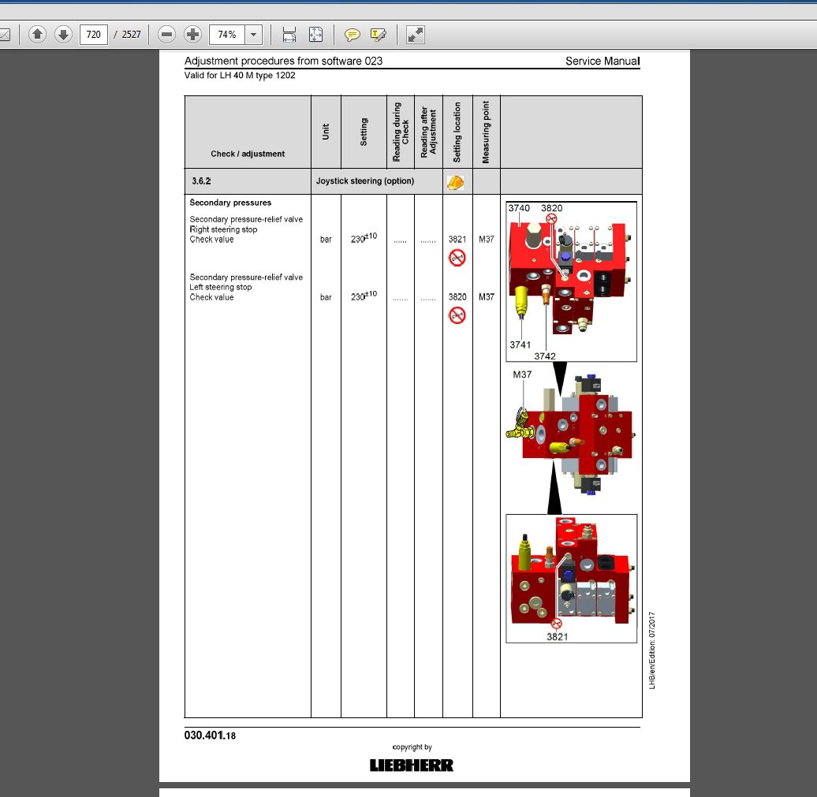The image size is (817, 797).
Task: Click the 'Reading during Check' column header
Action: [x=401, y=132]
